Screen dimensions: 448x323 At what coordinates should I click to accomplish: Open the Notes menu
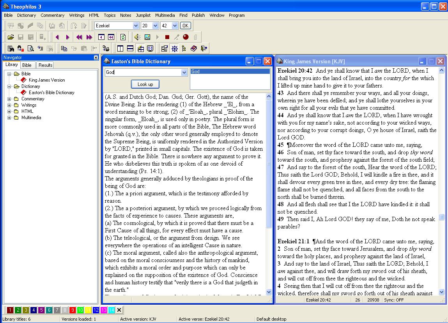coord(126,15)
